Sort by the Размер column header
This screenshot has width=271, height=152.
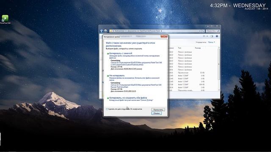[198, 48]
